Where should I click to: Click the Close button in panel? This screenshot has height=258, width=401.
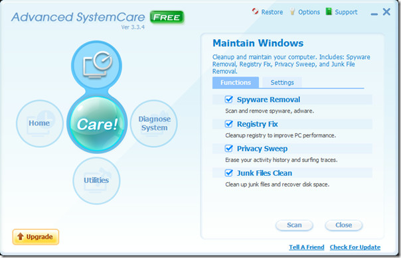click(343, 225)
